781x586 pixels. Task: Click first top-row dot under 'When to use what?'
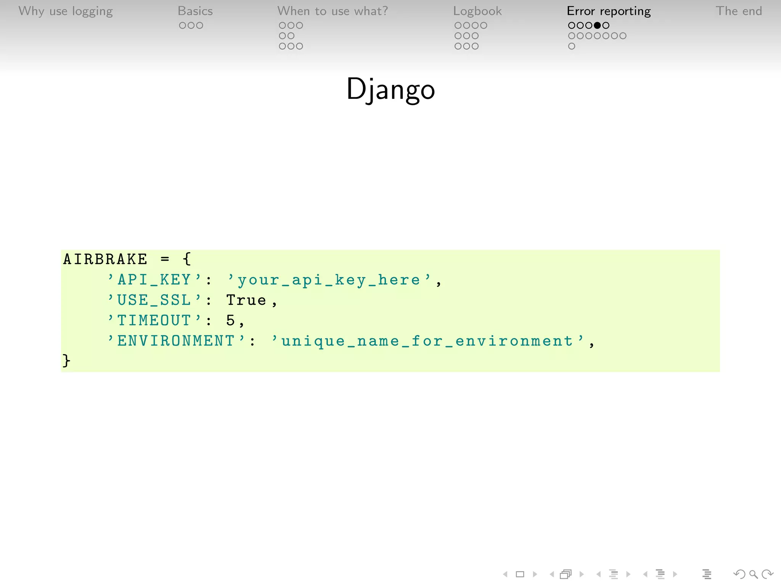pyautogui.click(x=283, y=26)
